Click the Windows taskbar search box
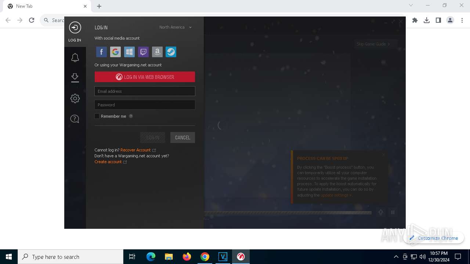The width and height of the screenshot is (470, 264). 70,257
